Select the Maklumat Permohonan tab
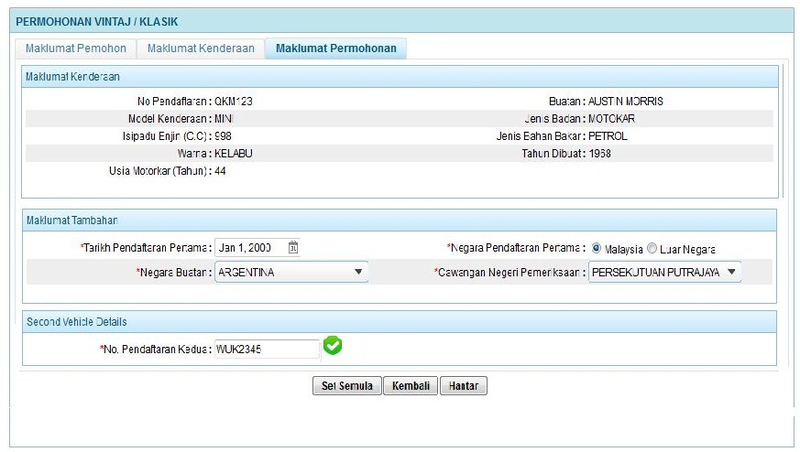The width and height of the screenshot is (800, 452). pos(335,48)
